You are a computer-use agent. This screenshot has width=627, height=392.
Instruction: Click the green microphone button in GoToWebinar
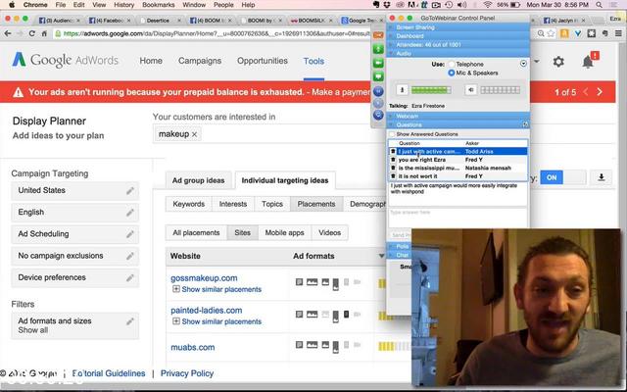378,49
